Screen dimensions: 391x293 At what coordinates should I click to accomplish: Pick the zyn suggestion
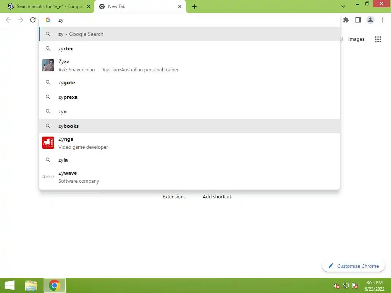pos(189,111)
